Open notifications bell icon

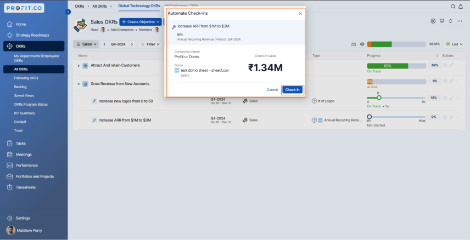pos(461,7)
